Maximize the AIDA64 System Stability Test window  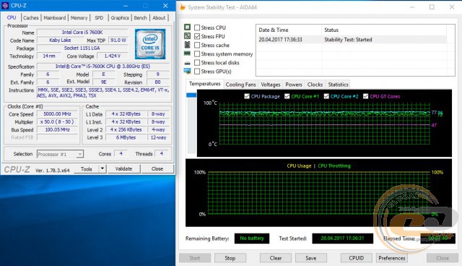(x=432, y=7)
